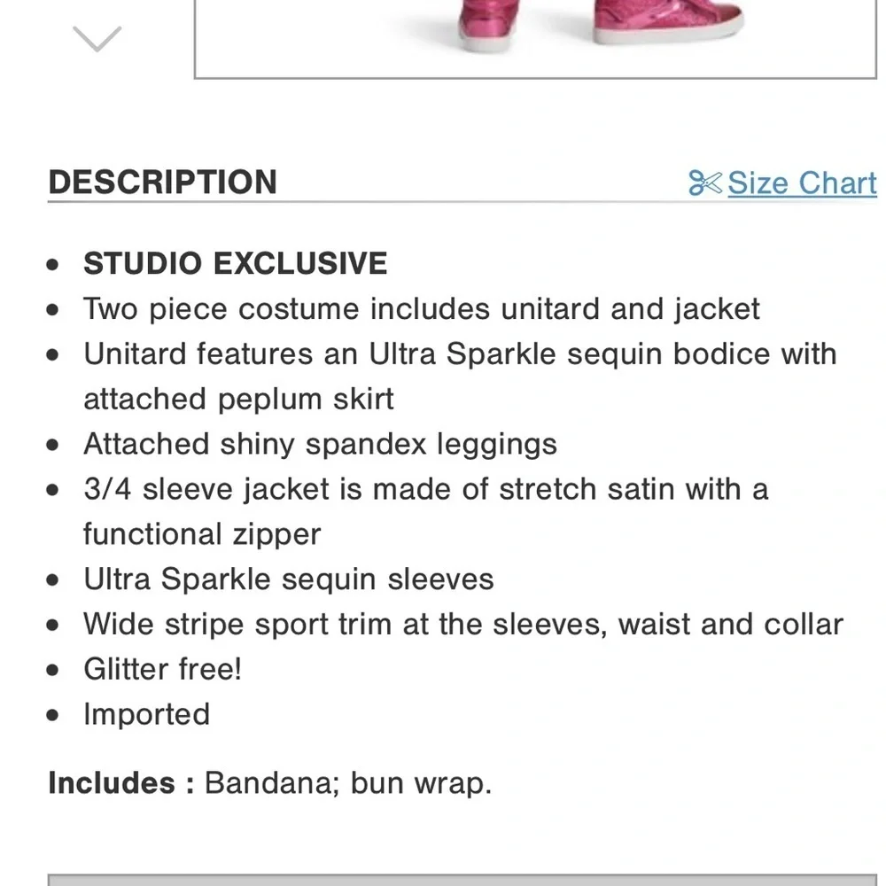
Task: Select the STUDIO EXCLUSIVE bullet text
Action: 235,263
